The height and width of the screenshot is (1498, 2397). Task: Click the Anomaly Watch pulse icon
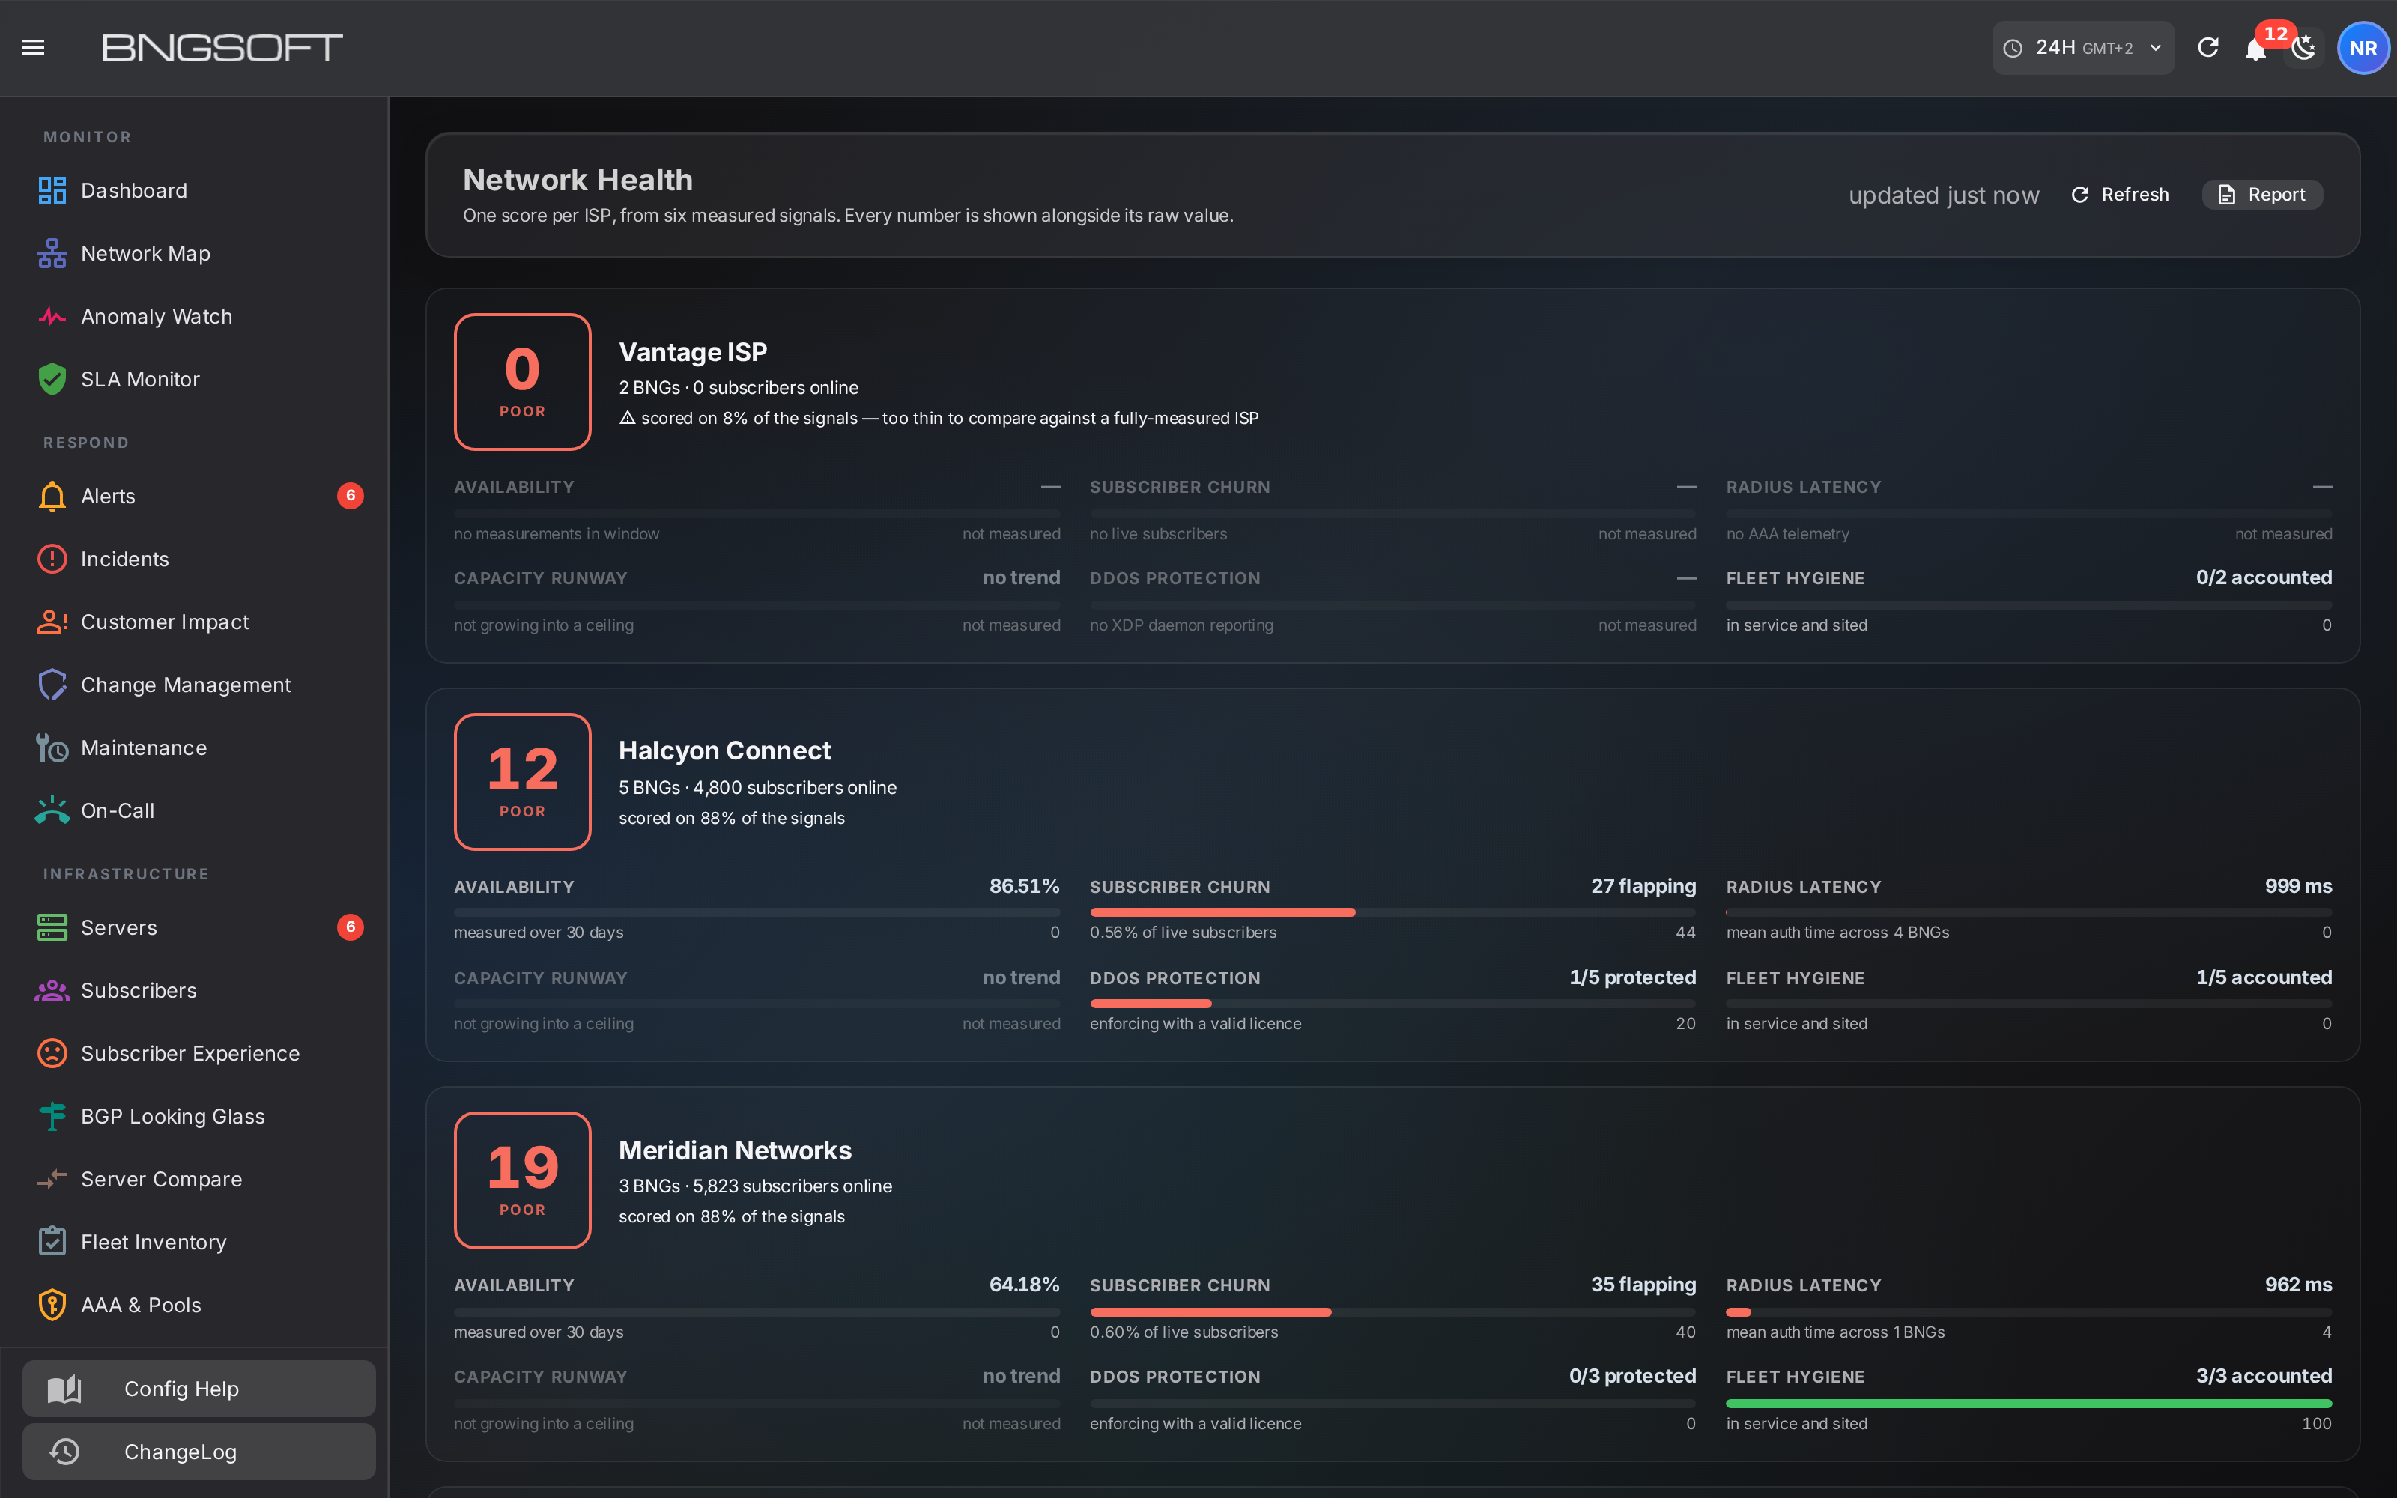click(52, 316)
